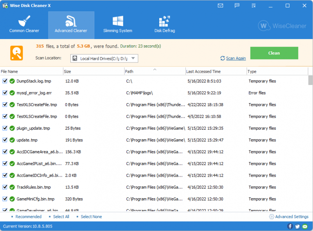Click the green Clean button
Screen dimensions: 313x231
point(274,53)
